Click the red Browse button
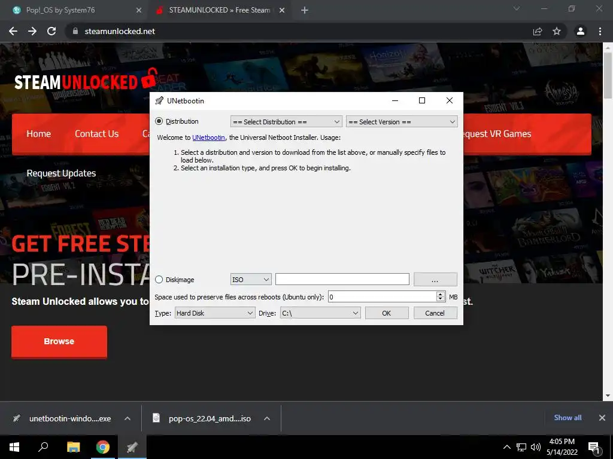The height and width of the screenshot is (459, 613). tap(59, 341)
